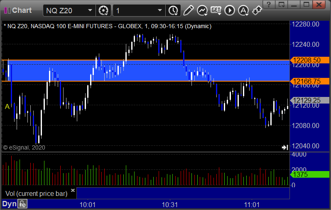Open the time template clock icon
Image resolution: width=331 pixels, height=210 pixels.
tap(173, 10)
